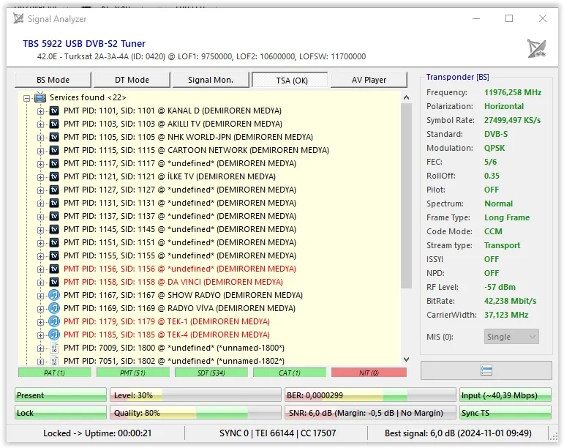This screenshot has height=448, width=564.
Task: Click the TV icon beside DA VINCI
Action: [54, 282]
